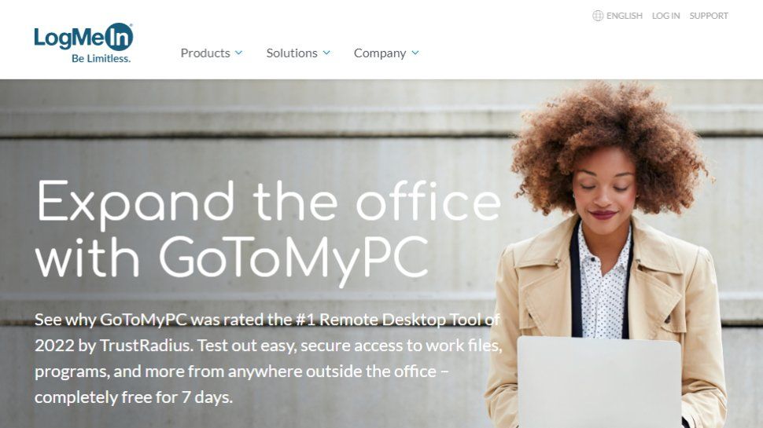Click the "TrustRadius" text in the description

[144, 346]
